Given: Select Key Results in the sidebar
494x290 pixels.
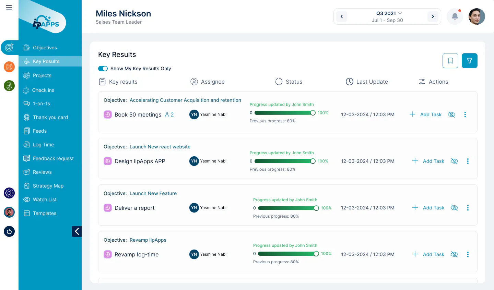Looking at the screenshot, I should [x=50, y=61].
